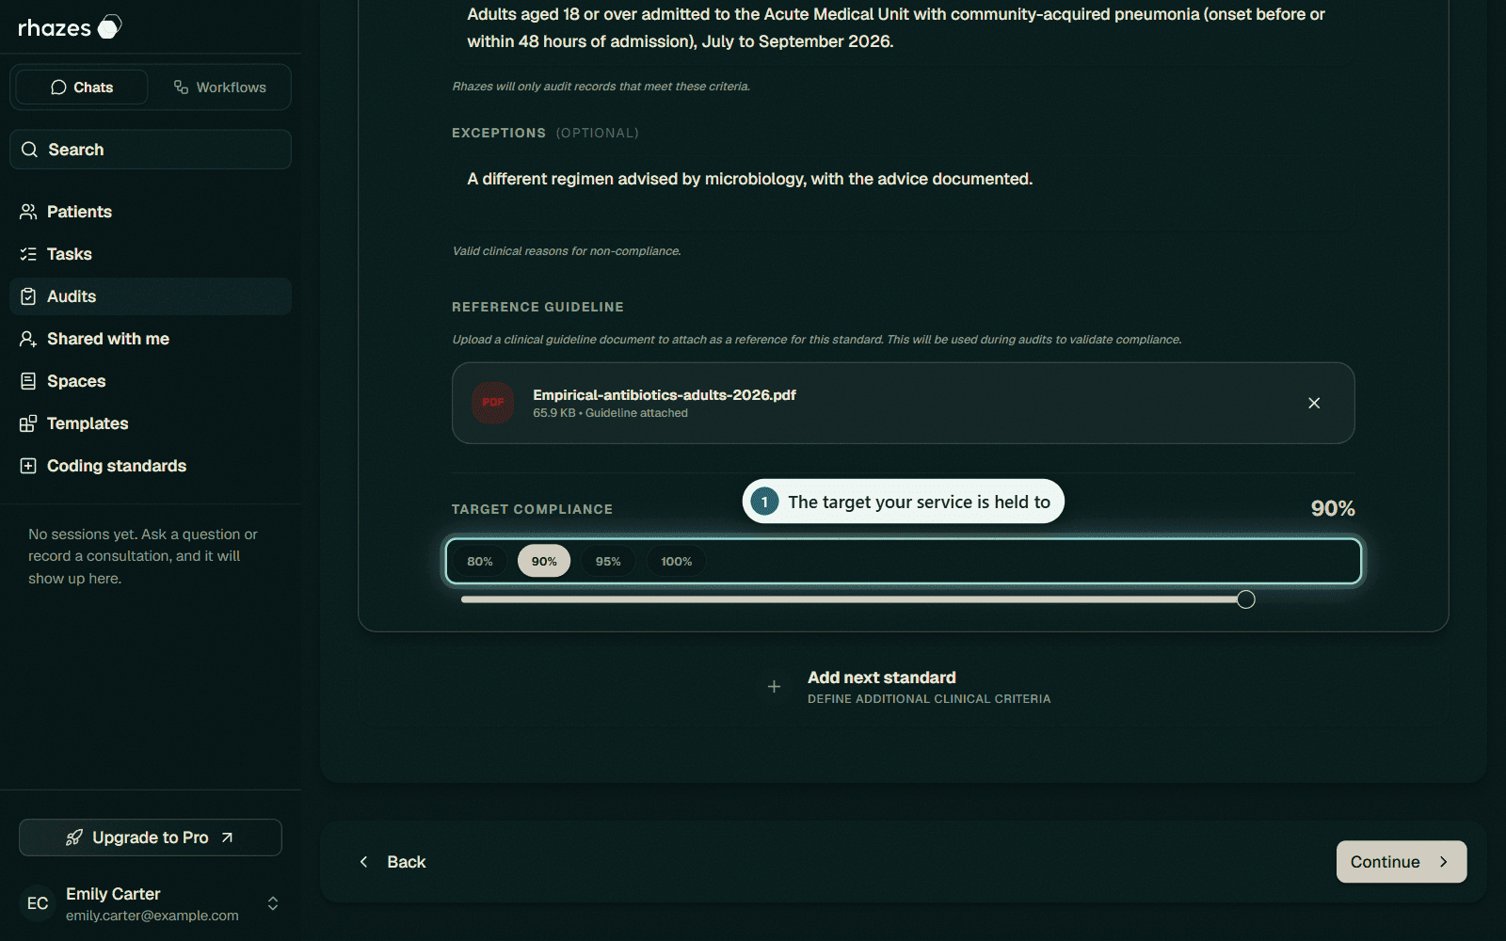Click file name Empirical-antibiotics-adults-2026.pdf

point(665,395)
